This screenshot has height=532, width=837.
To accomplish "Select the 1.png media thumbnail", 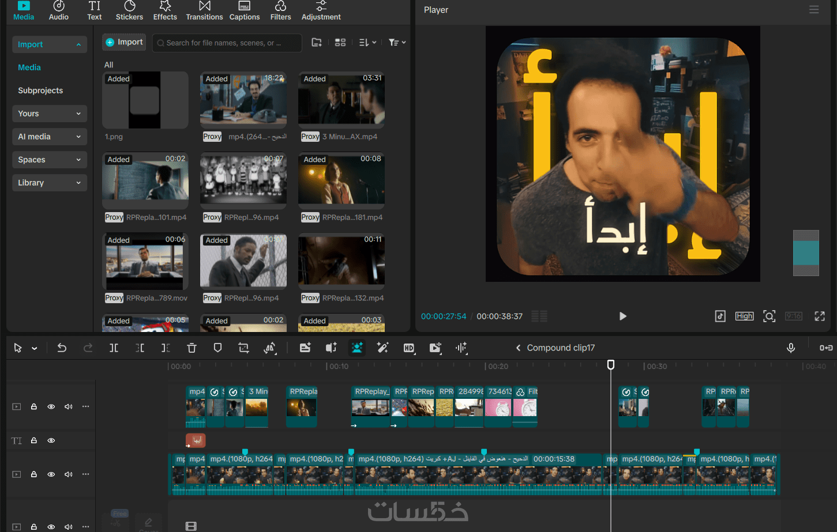I will (145, 100).
